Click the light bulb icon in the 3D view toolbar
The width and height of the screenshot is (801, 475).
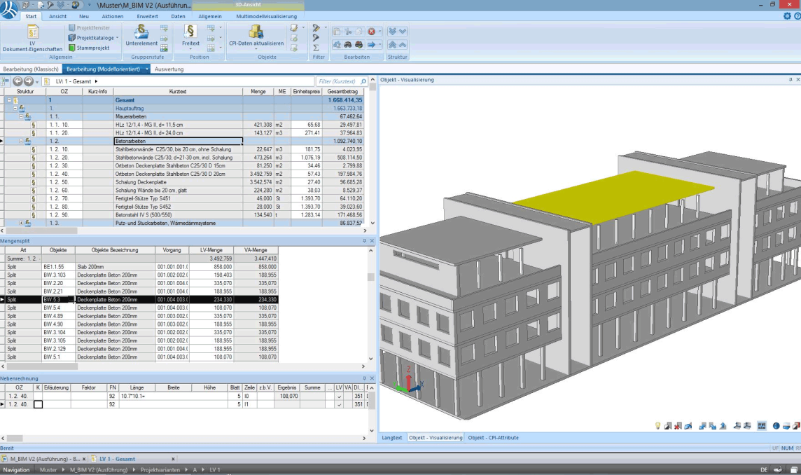click(x=657, y=425)
